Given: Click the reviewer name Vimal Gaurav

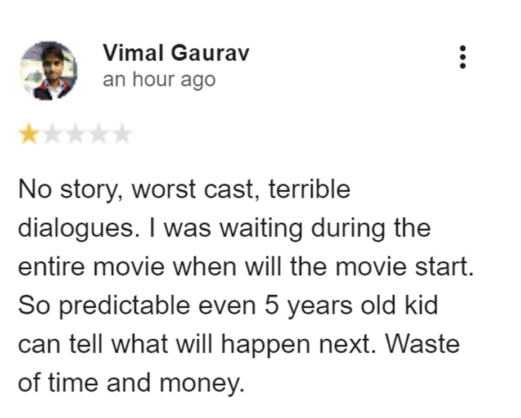Looking at the screenshot, I should coord(176,52).
